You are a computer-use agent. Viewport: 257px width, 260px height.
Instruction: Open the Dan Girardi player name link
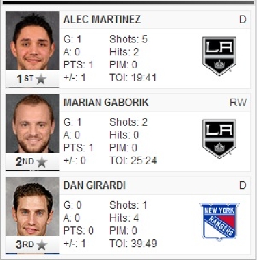coord(94,185)
